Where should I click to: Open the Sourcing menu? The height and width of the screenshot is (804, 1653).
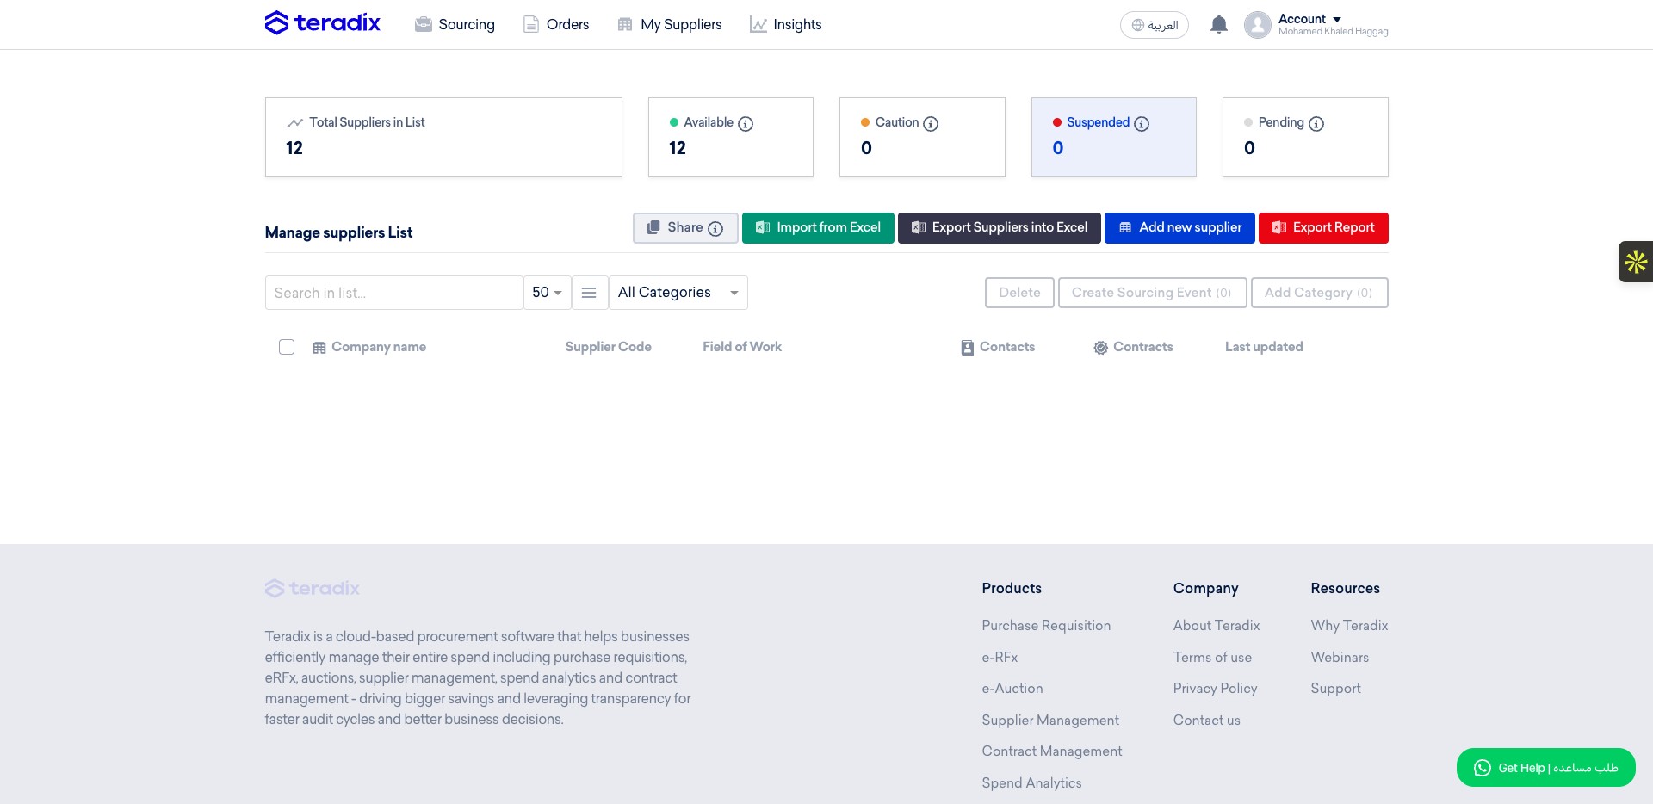(455, 24)
